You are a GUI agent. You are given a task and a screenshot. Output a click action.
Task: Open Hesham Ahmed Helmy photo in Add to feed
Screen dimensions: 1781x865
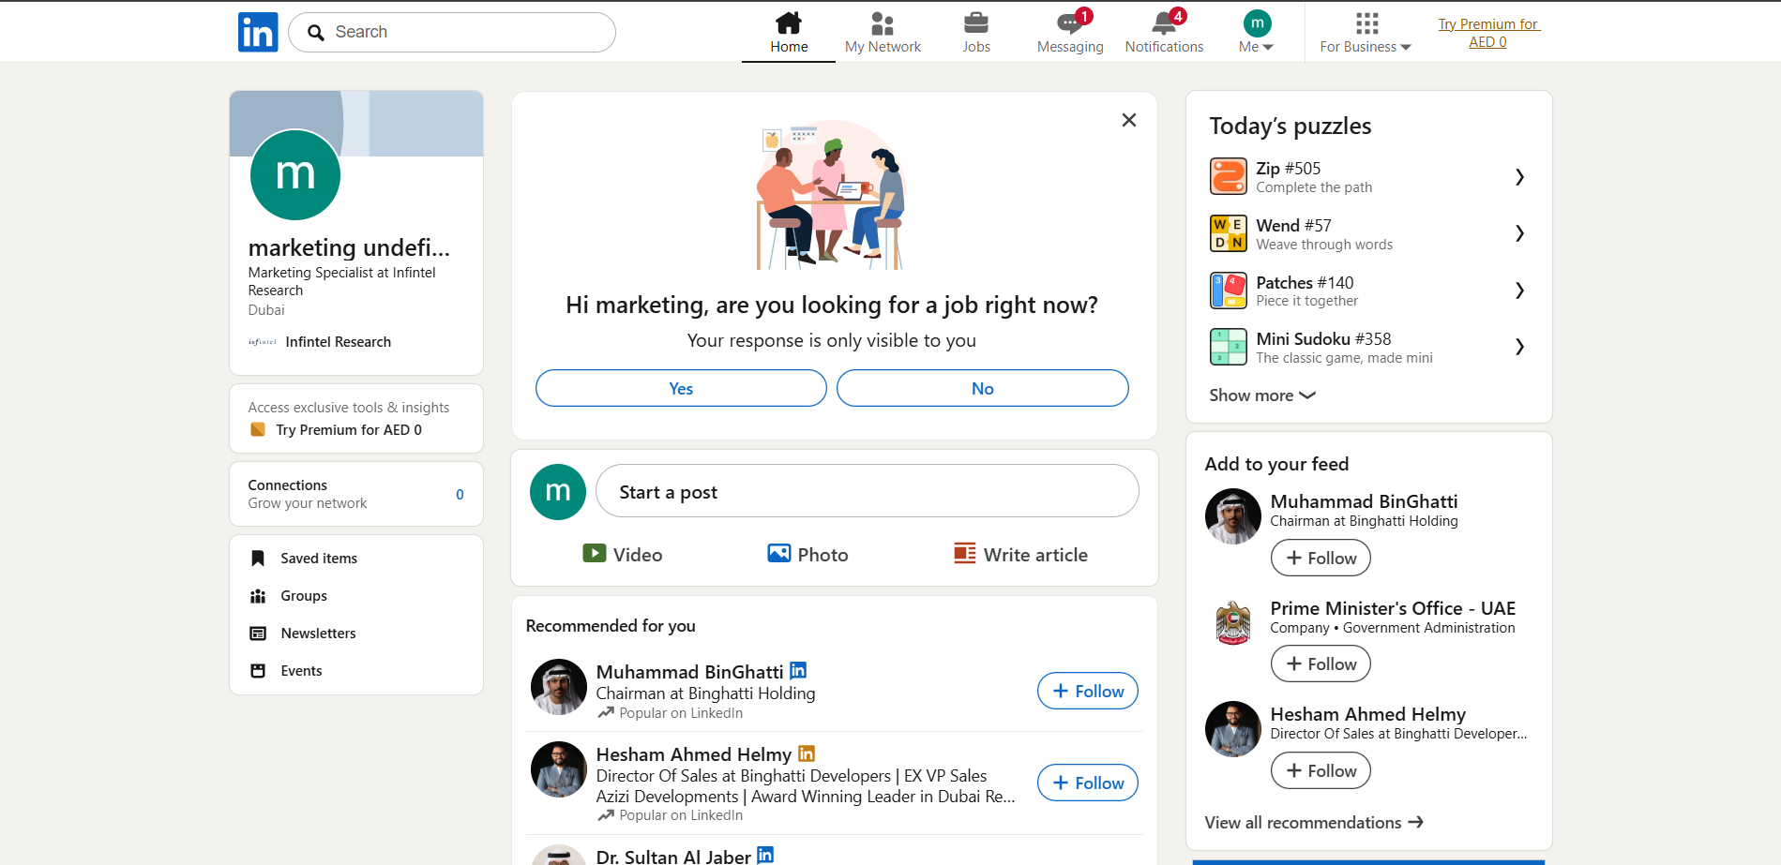point(1233,729)
